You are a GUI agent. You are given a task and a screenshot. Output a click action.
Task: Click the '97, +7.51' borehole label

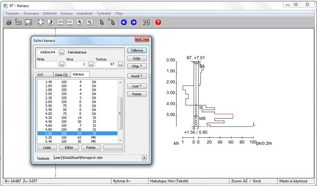click(195, 58)
